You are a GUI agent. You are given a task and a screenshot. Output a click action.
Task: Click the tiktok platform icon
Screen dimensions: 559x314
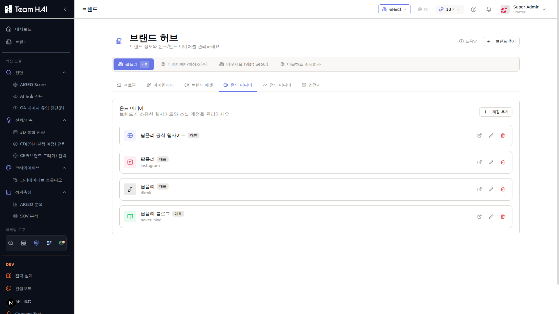coord(130,189)
